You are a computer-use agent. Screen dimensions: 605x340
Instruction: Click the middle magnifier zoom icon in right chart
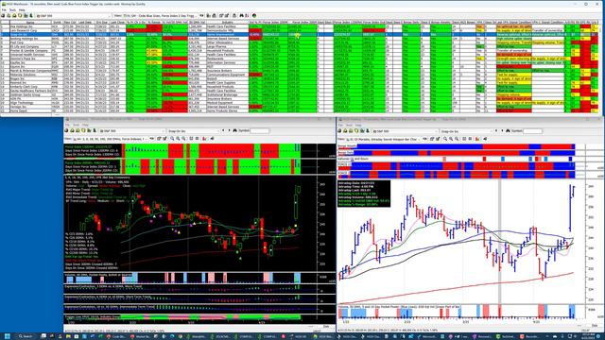(x=451, y=139)
